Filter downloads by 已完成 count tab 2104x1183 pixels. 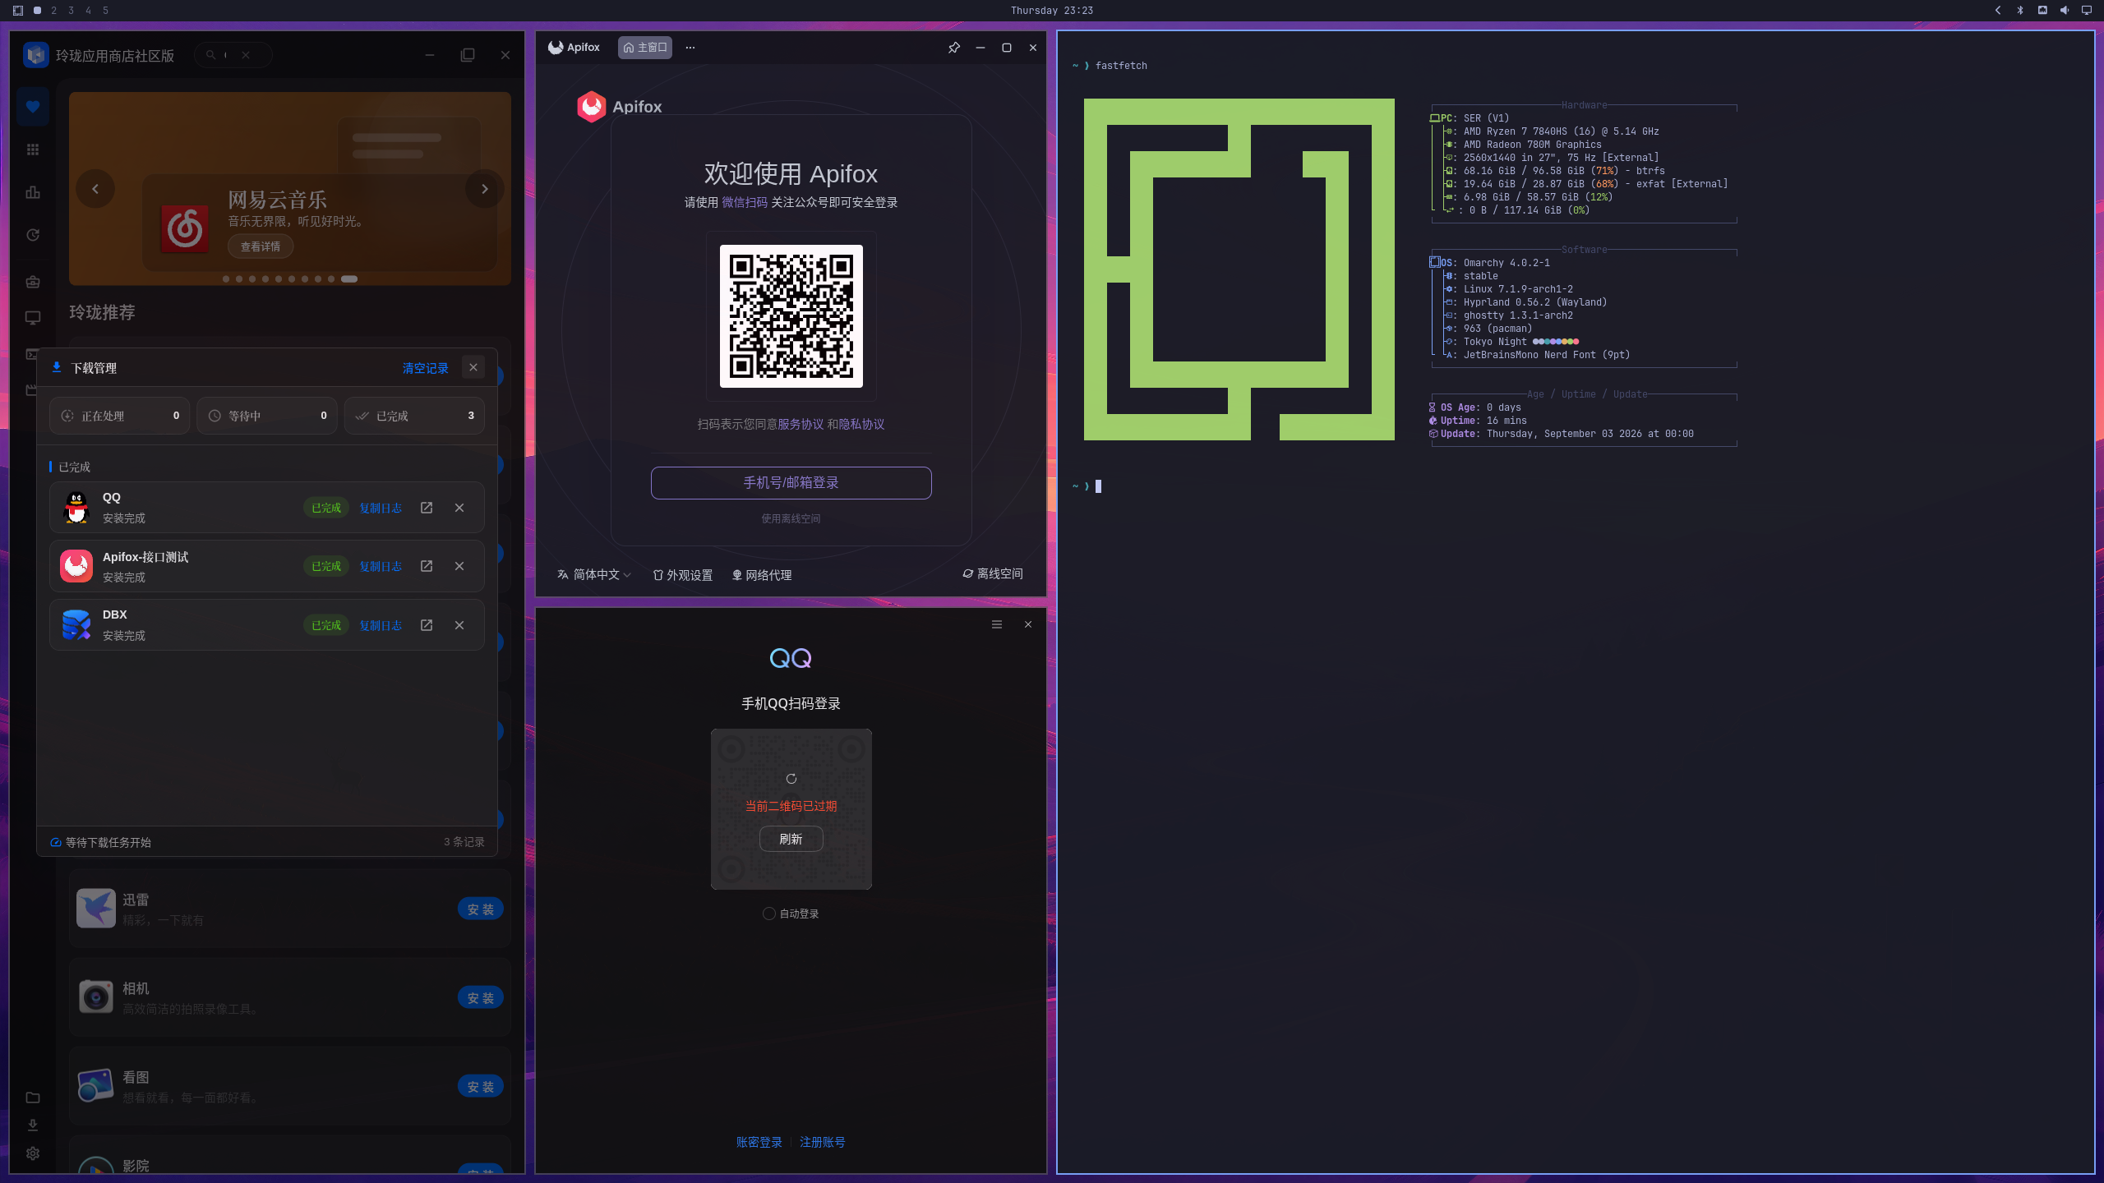[414, 416]
